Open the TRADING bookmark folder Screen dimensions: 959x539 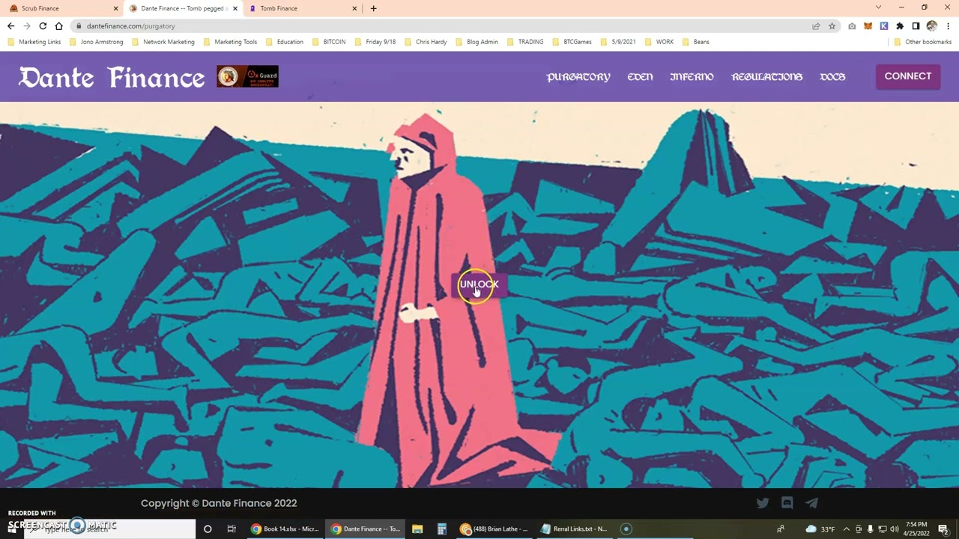pos(524,42)
